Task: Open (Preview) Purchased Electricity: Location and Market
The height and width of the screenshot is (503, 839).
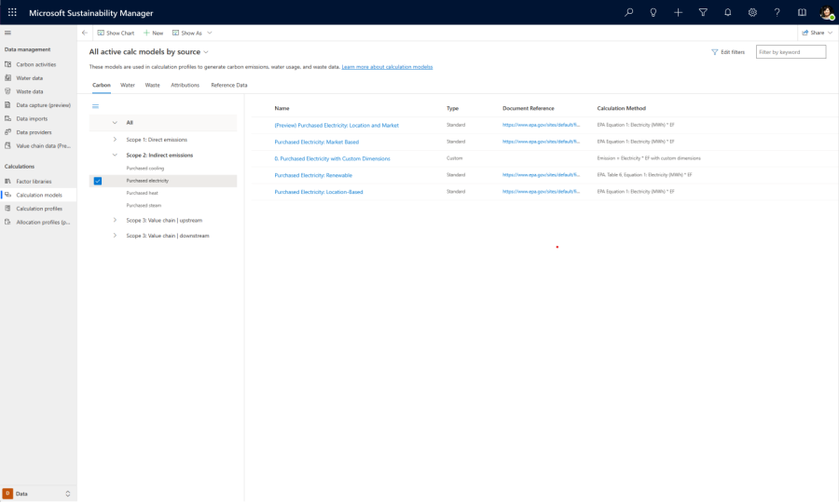Action: 336,126
